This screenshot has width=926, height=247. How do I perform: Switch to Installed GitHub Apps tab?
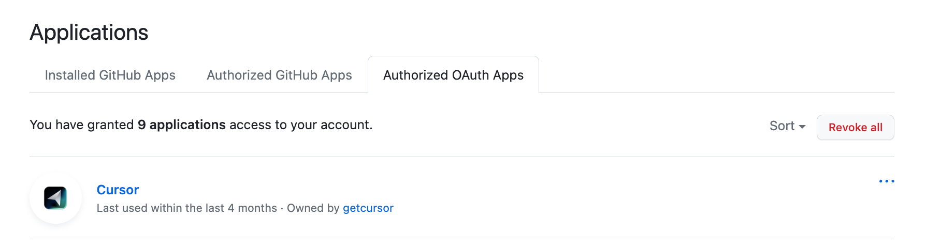click(x=110, y=75)
